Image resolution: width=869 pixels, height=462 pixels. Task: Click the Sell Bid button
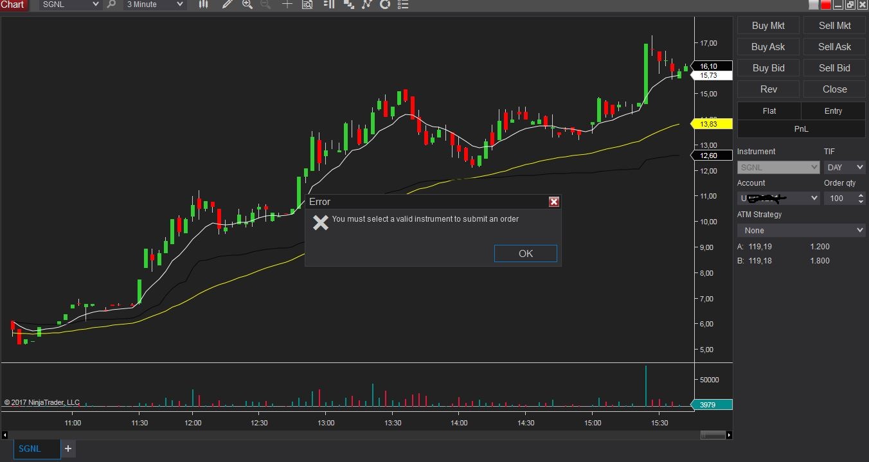[x=834, y=68]
